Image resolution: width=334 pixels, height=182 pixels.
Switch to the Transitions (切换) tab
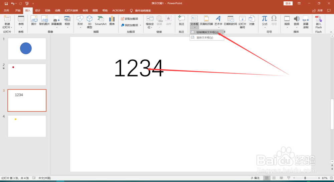coord(48,10)
